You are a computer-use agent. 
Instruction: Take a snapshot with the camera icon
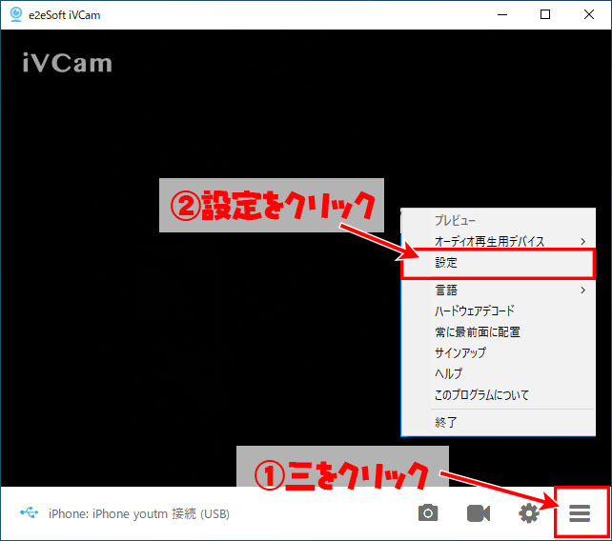[428, 513]
